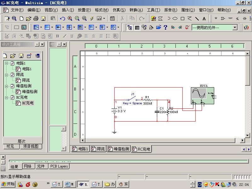Switch to the 峰值检测 schematic tab
The height and width of the screenshot is (189, 252).
pos(118,149)
